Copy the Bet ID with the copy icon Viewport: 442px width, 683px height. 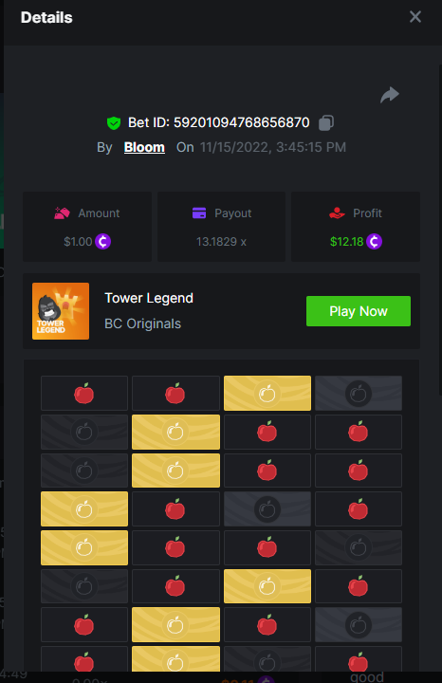(326, 122)
